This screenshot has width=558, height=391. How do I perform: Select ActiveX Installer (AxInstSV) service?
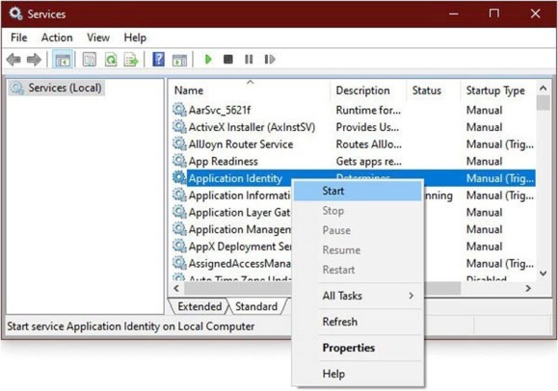coord(252,128)
